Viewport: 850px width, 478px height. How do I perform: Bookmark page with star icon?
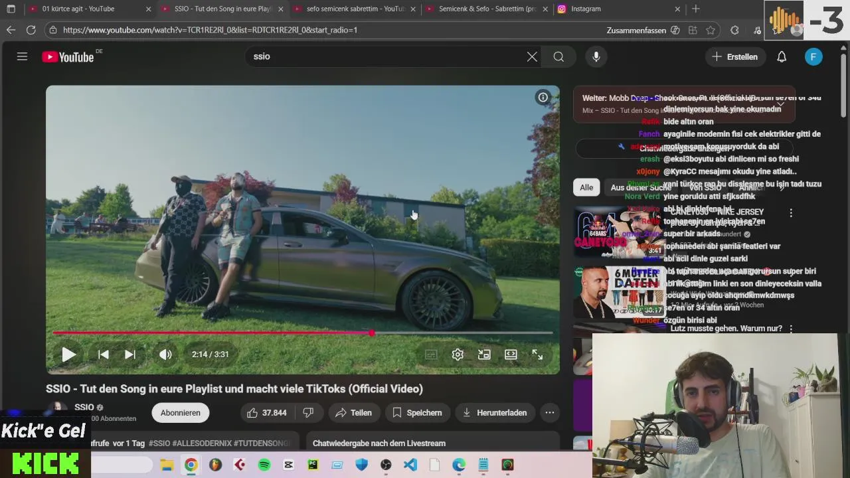click(711, 31)
